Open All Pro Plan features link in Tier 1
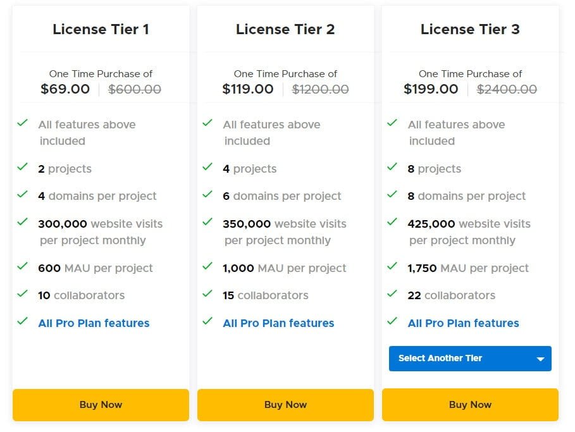575x432 pixels. coord(94,323)
